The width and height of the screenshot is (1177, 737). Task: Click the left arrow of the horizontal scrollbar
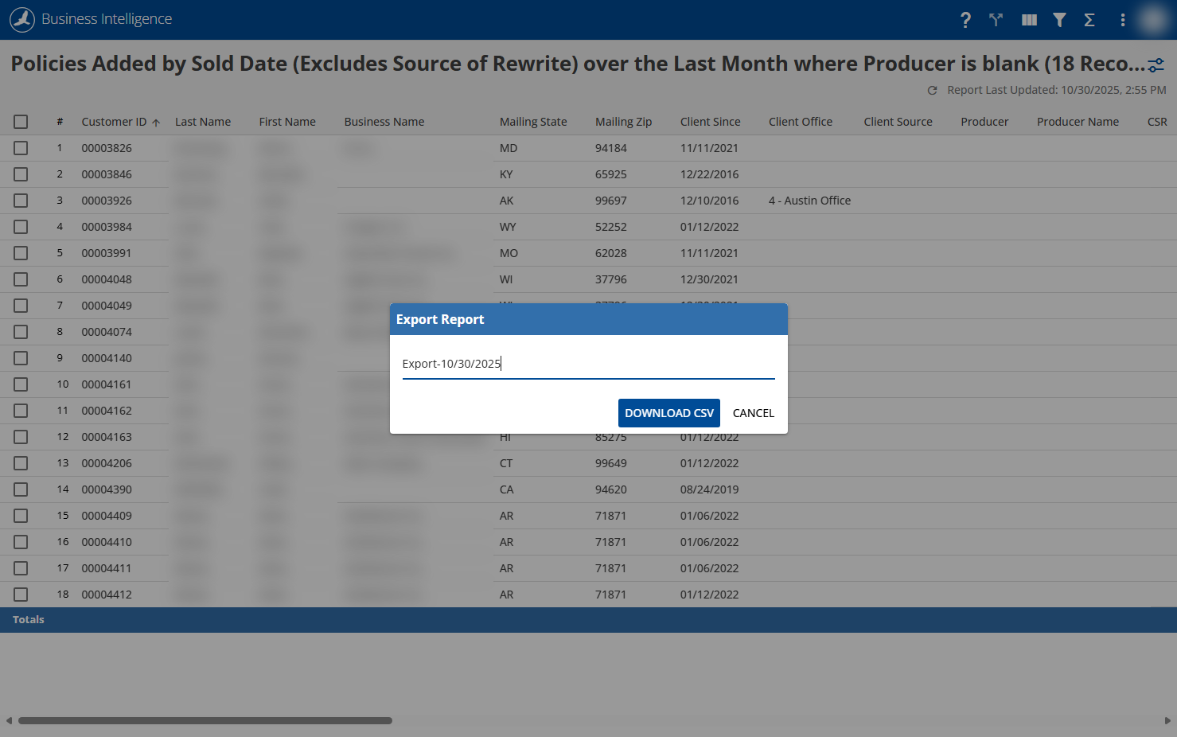(x=9, y=721)
